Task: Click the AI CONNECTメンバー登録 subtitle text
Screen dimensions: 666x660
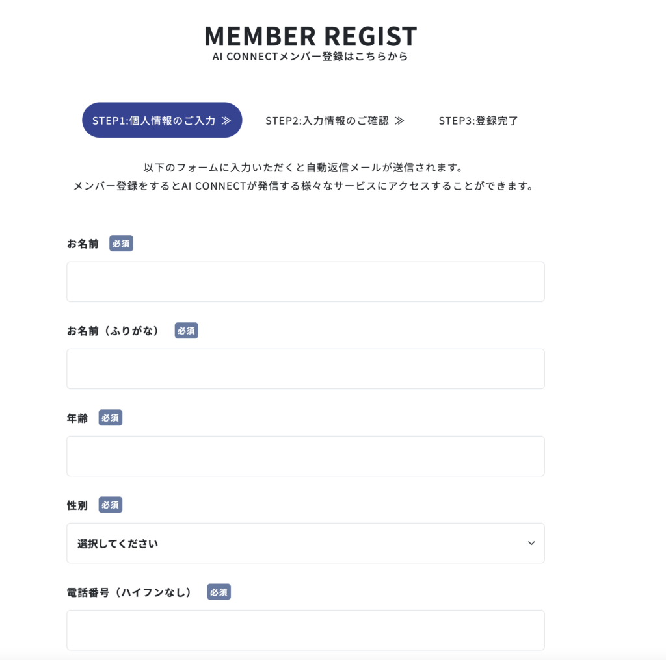Action: point(310,57)
